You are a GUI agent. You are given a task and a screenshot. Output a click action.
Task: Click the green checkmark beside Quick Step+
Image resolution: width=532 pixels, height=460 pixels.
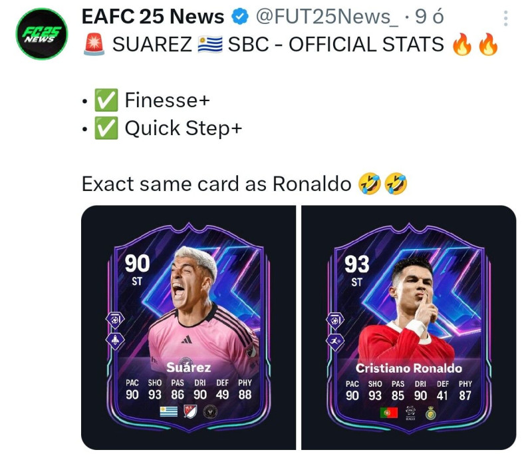[x=106, y=128]
